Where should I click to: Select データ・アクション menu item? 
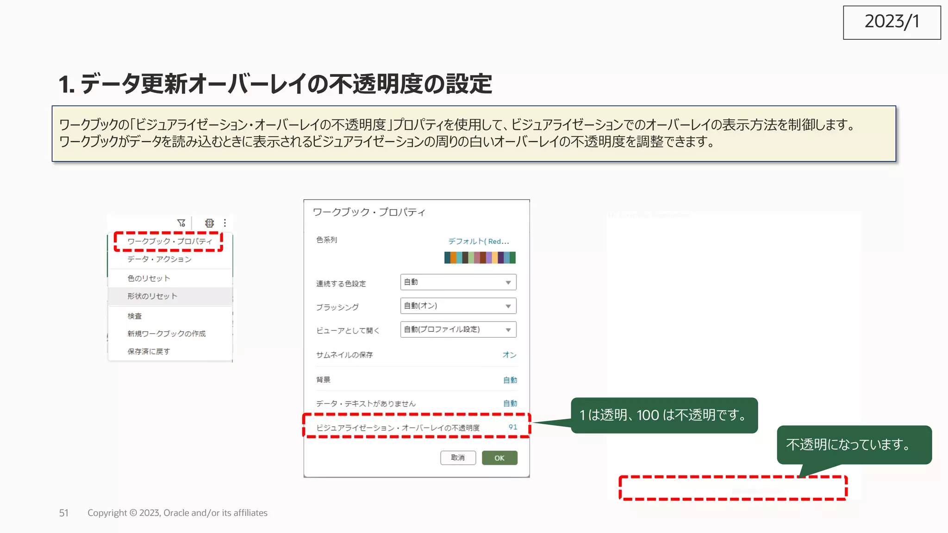pos(159,259)
